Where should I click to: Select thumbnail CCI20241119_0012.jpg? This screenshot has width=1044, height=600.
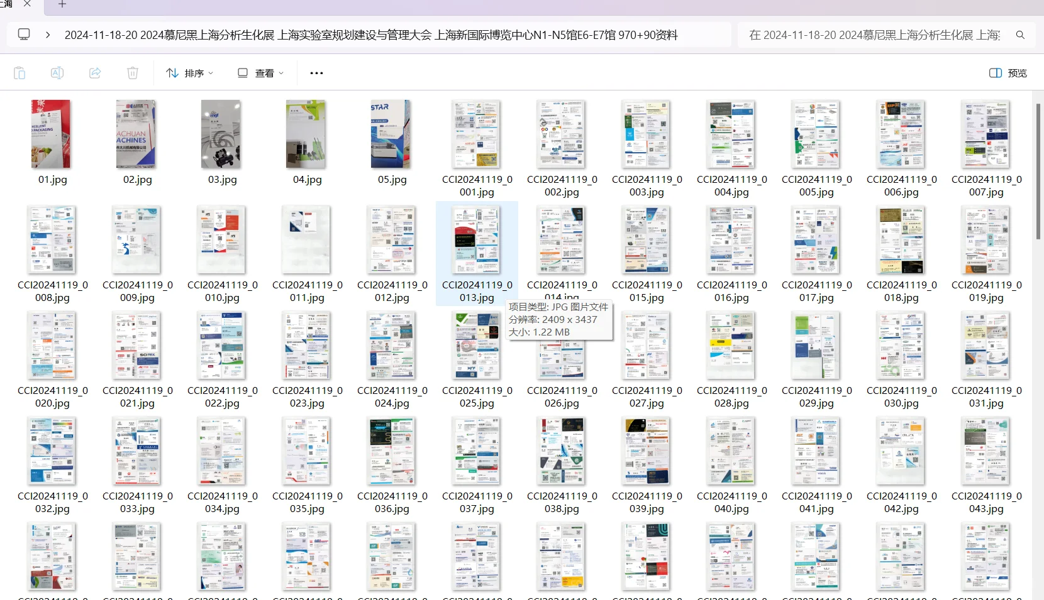point(392,239)
